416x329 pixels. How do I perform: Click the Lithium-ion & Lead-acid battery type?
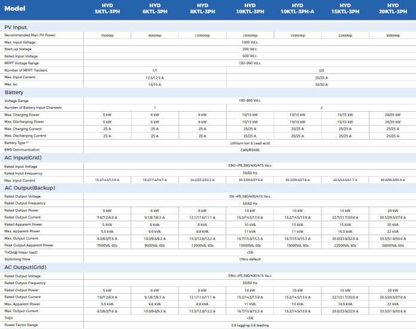tap(250, 143)
